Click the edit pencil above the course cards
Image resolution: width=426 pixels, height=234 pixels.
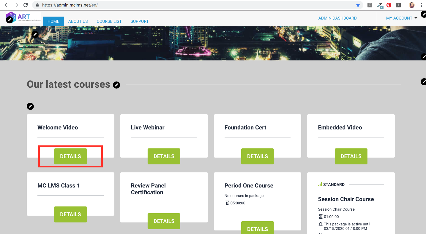(x=30, y=106)
